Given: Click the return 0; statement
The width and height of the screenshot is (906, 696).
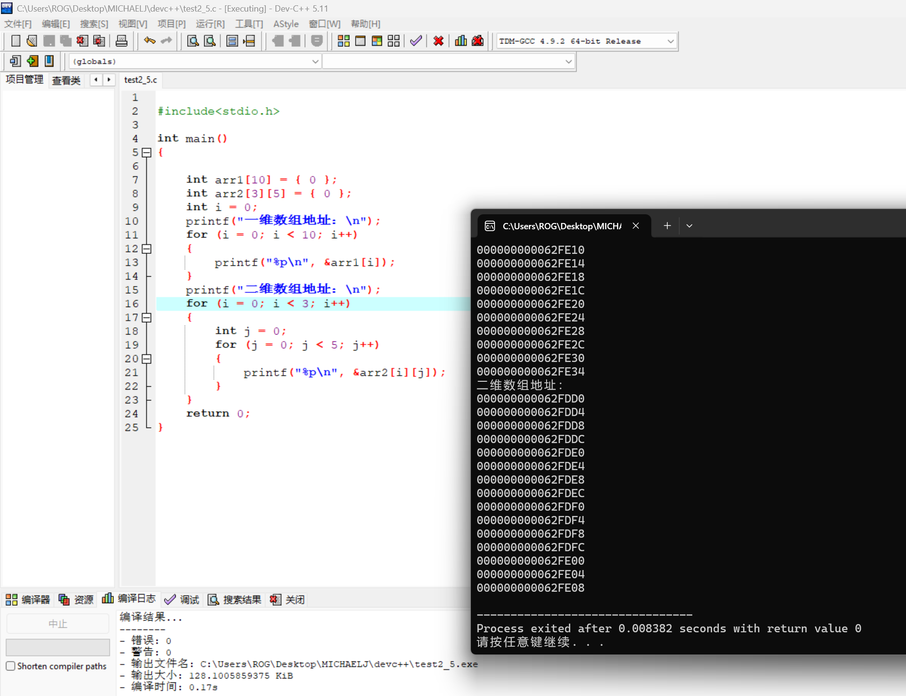Looking at the screenshot, I should 218,414.
